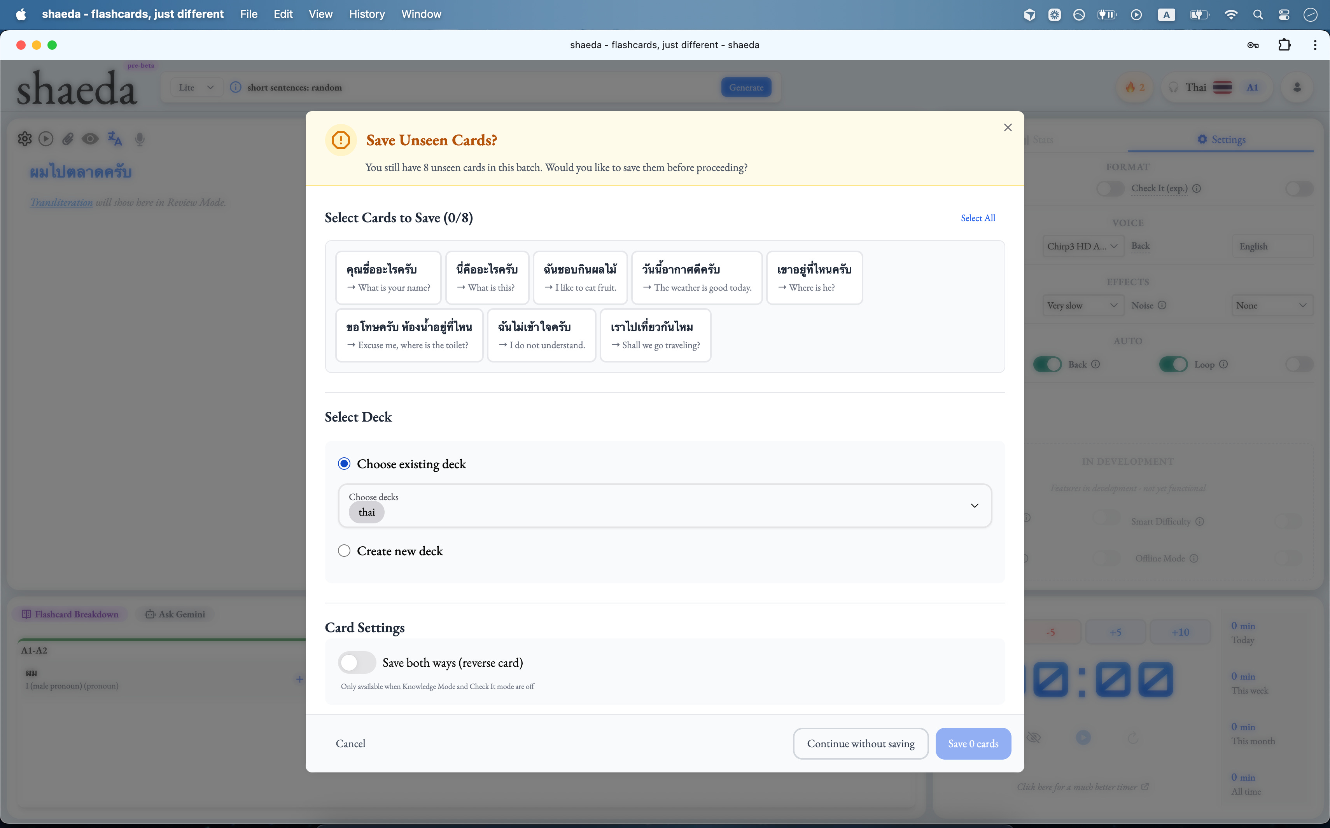Click Select All link
Image resolution: width=1330 pixels, height=828 pixels.
coord(977,218)
